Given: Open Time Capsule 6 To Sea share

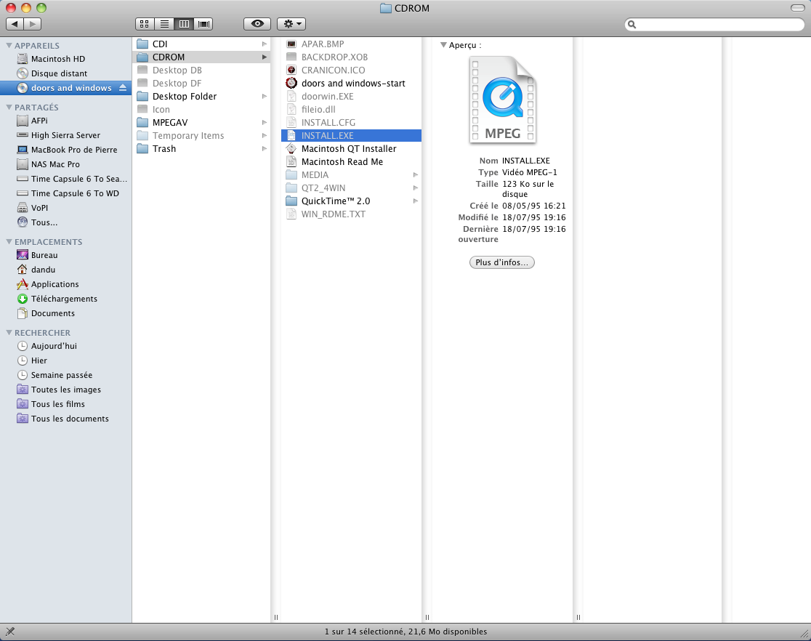Looking at the screenshot, I should click(x=65, y=179).
